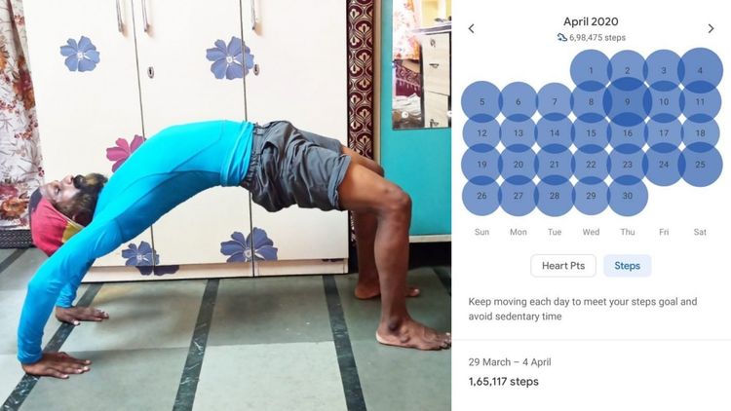Click the 6,98,475 steps monthly total
This screenshot has height=411, width=731.
pyautogui.click(x=597, y=37)
